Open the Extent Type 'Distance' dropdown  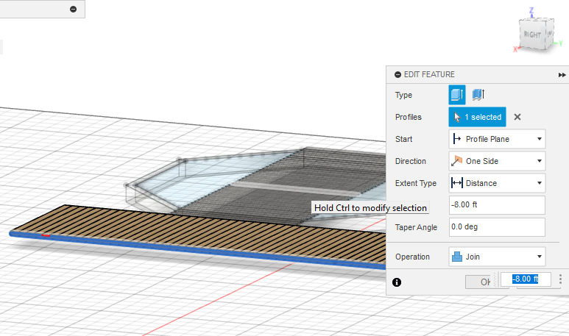pyautogui.click(x=497, y=183)
